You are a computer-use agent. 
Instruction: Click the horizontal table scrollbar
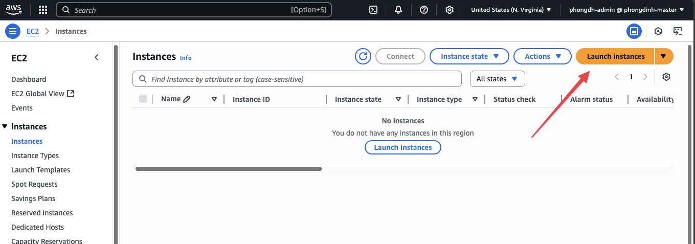click(x=229, y=169)
